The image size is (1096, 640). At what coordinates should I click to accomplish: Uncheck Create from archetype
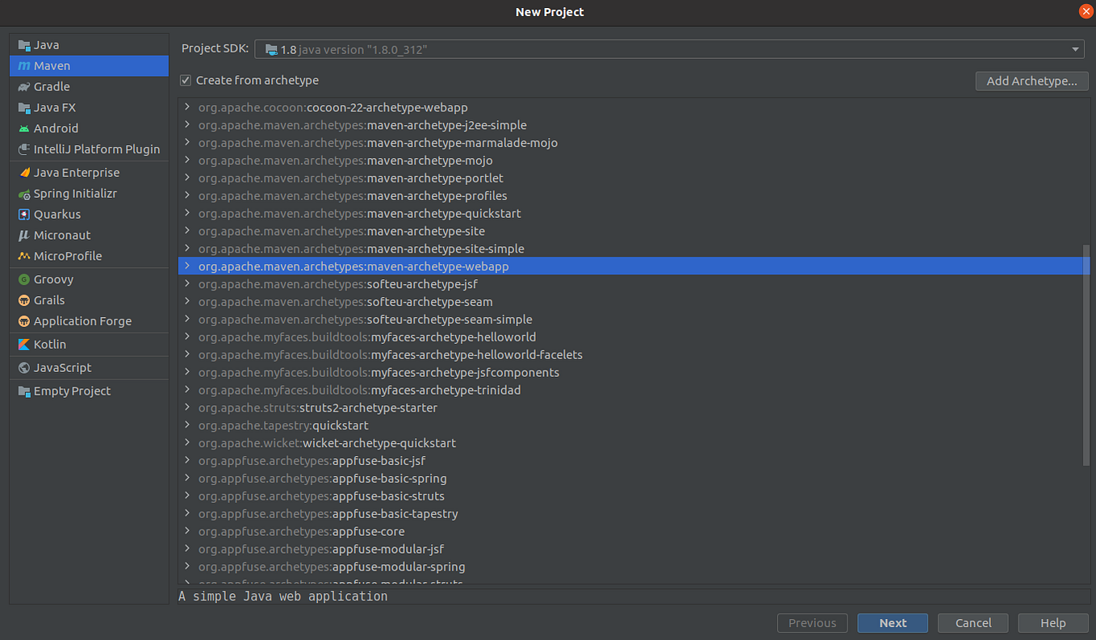tap(185, 80)
